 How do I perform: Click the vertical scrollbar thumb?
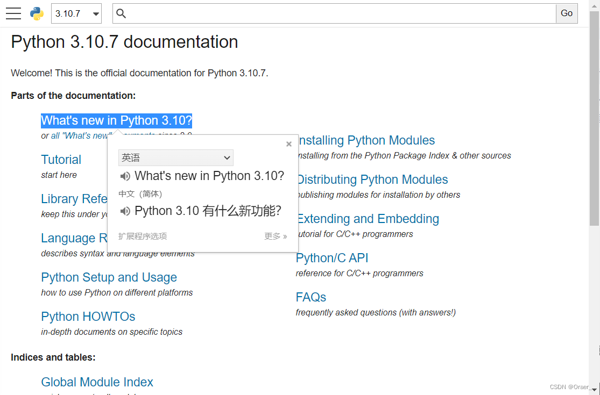[x=594, y=118]
